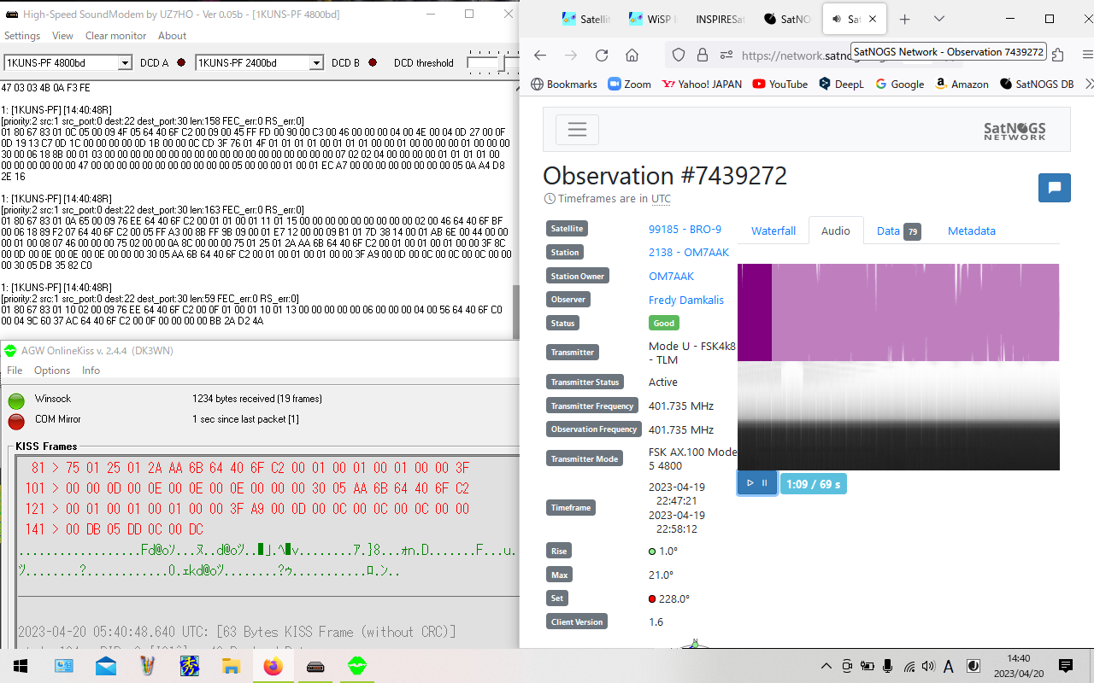Open station link 2138 - OM7AAK
This screenshot has width=1094, height=683.
pos(689,252)
